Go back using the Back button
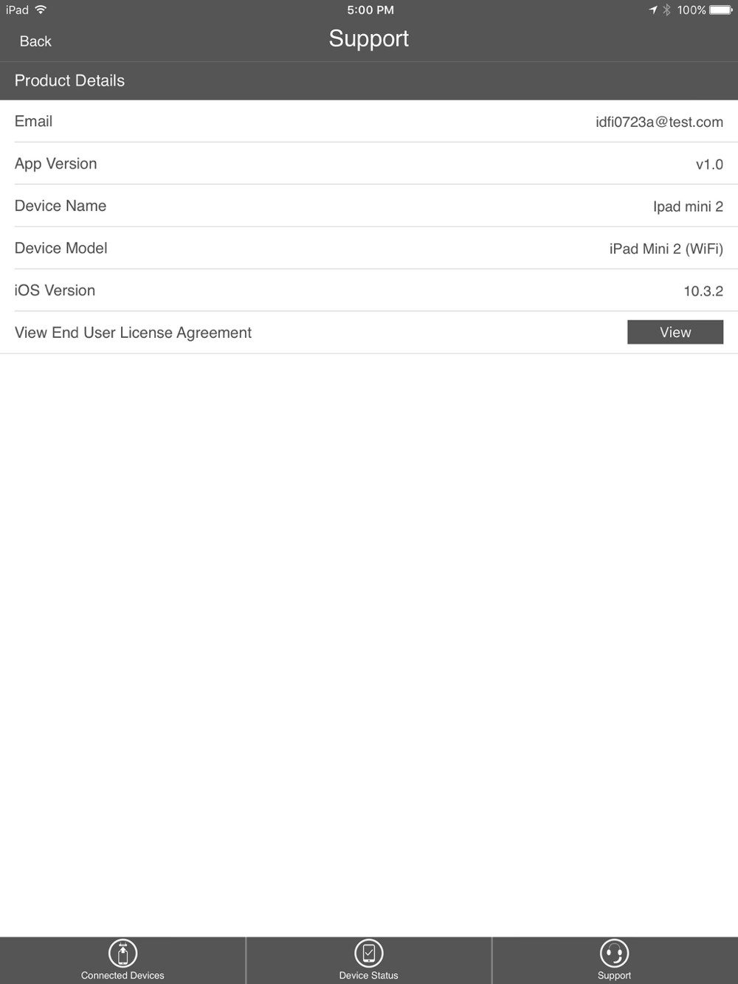Viewport: 738px width, 984px height. 35,41
